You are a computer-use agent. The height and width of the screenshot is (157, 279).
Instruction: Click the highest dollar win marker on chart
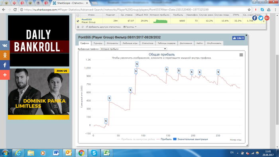pos(137,64)
